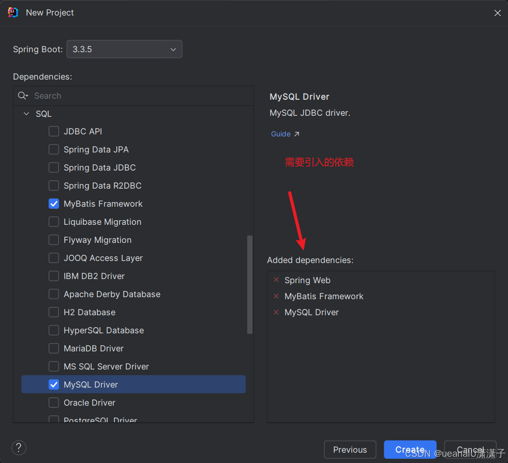Select the Oracle Driver row label
Image resolution: width=508 pixels, height=463 pixels.
click(x=89, y=403)
